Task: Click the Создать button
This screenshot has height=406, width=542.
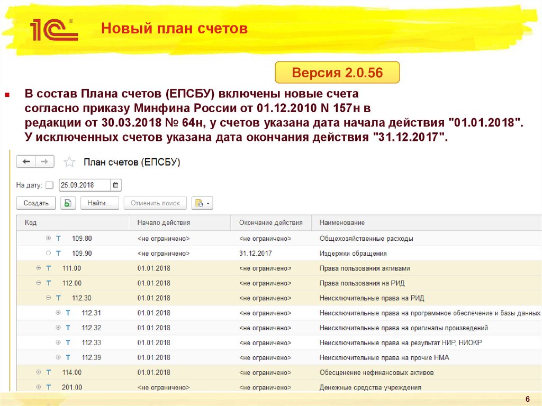Action: click(36, 203)
